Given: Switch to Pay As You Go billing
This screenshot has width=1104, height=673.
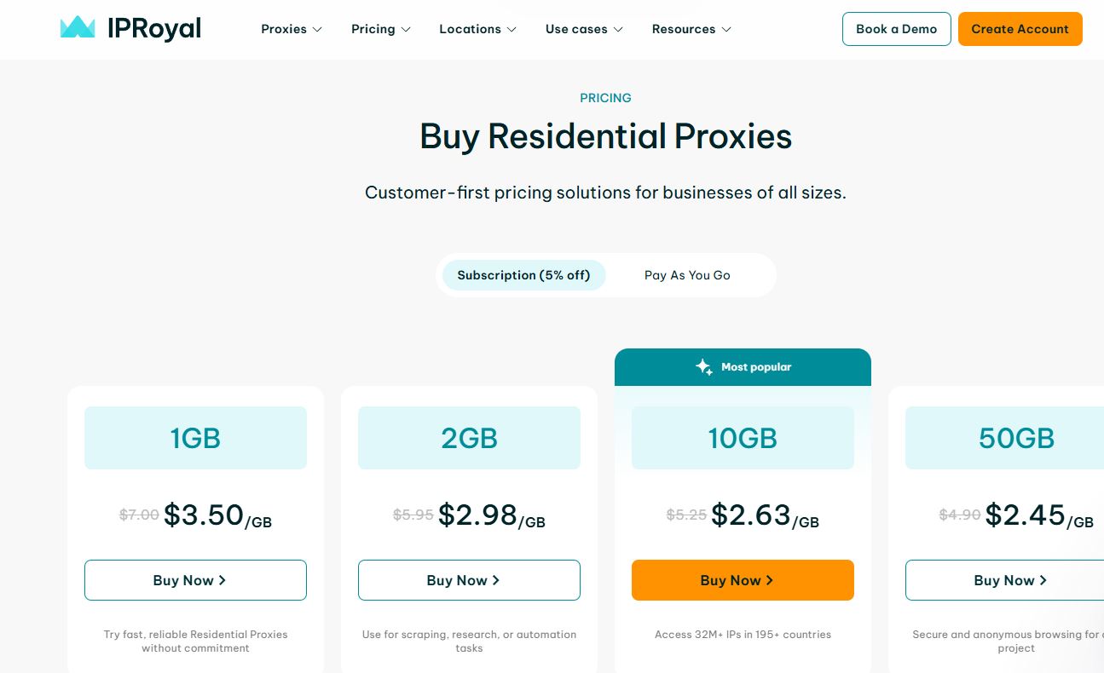Looking at the screenshot, I should point(687,275).
